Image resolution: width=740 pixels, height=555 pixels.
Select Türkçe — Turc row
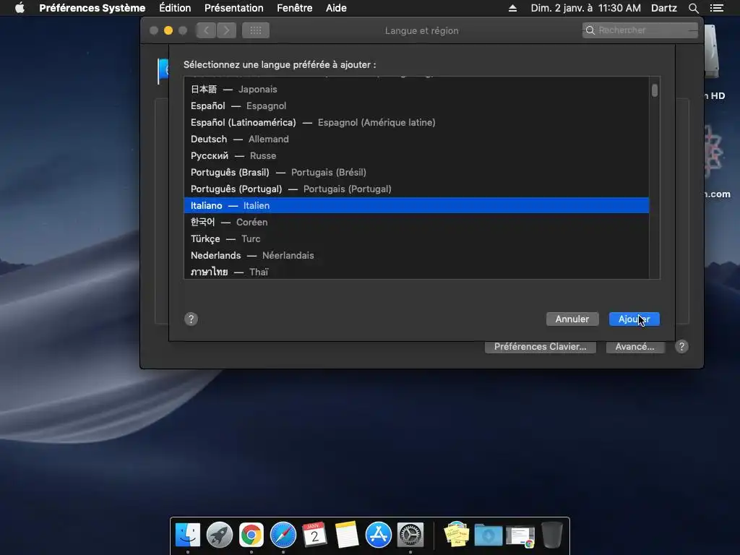[x=416, y=238]
